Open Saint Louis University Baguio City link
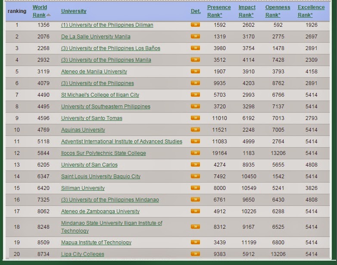The width and height of the screenshot is (337, 265). (x=100, y=177)
